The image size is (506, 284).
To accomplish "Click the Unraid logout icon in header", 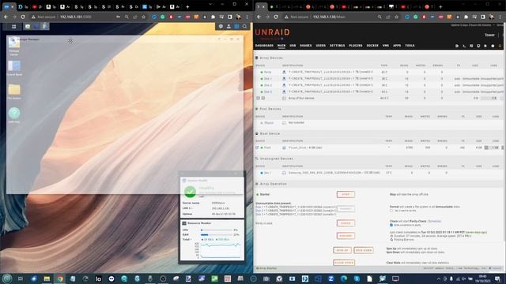I will [457, 46].
